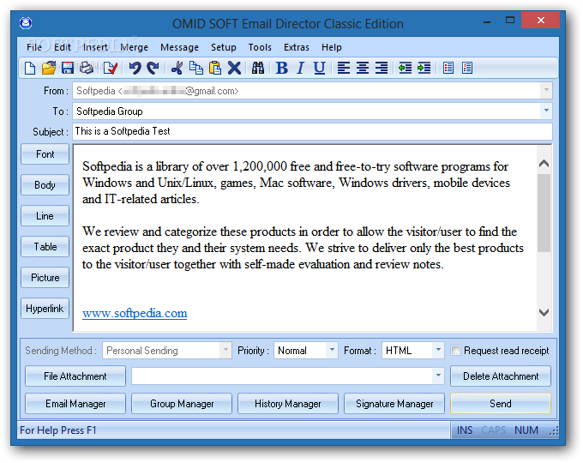Open the Tools menu
This screenshot has width=583, height=463.
pos(260,47)
